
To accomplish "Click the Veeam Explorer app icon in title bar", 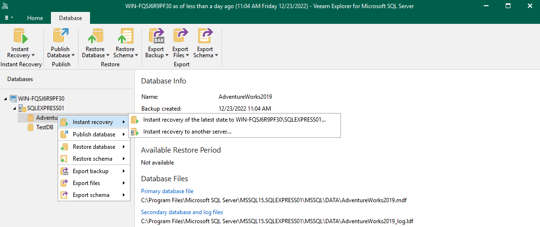I will [6, 6].
